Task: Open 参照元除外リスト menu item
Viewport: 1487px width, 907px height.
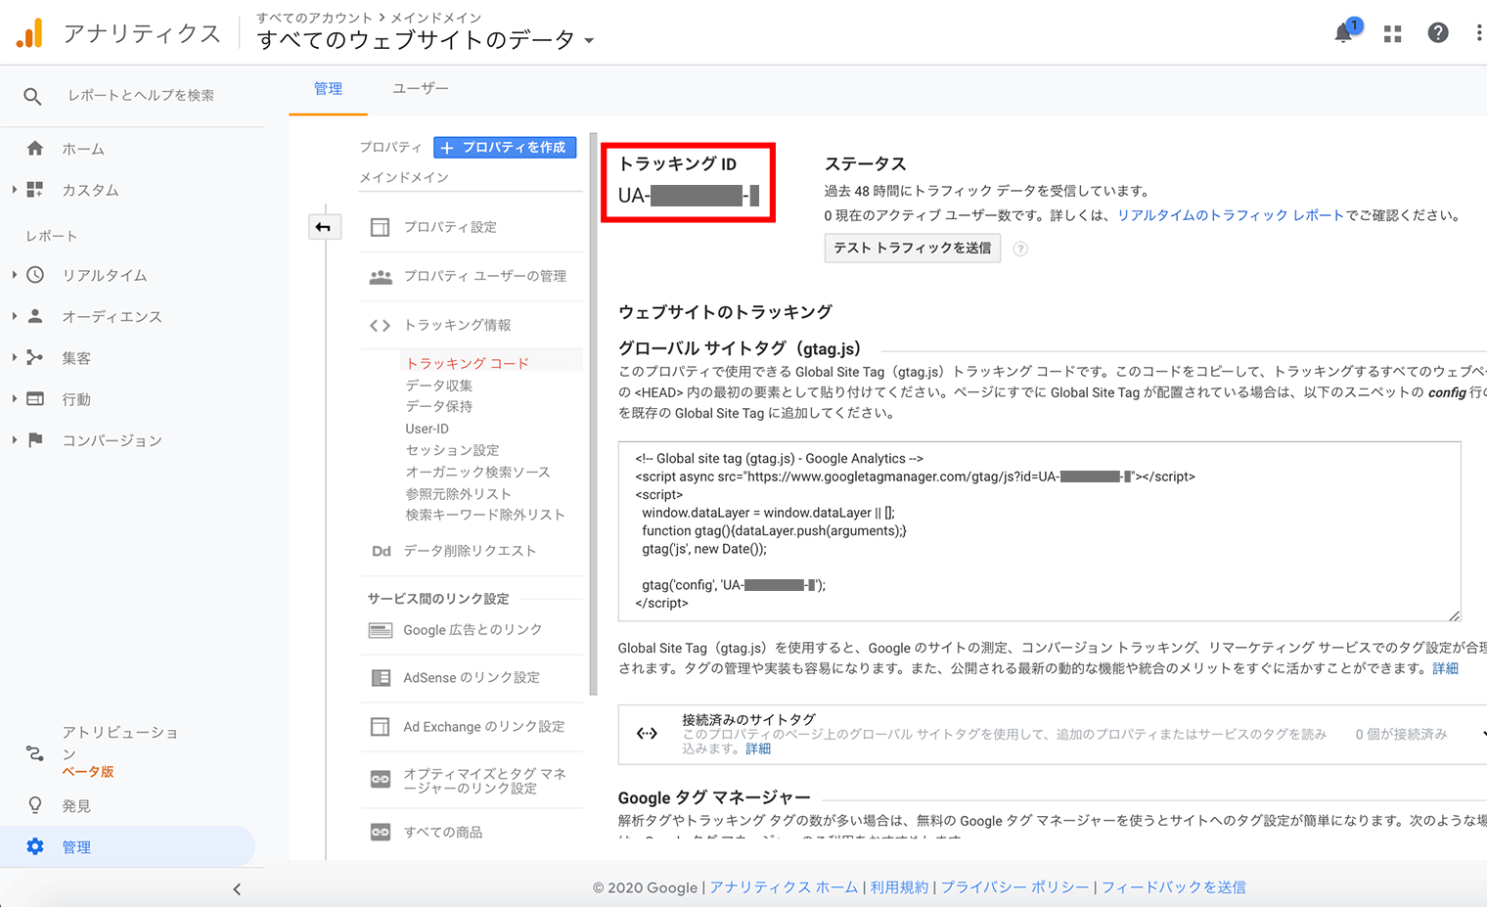Action: [458, 493]
